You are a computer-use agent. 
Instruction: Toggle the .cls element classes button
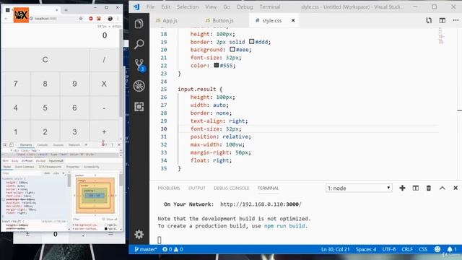pyautogui.click(x=56, y=173)
